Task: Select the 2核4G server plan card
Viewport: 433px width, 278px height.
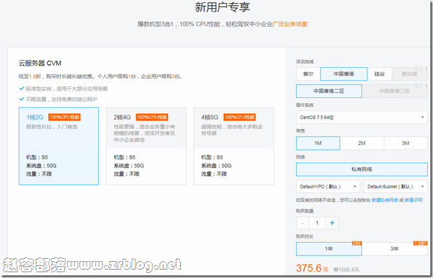Action: tap(146, 146)
